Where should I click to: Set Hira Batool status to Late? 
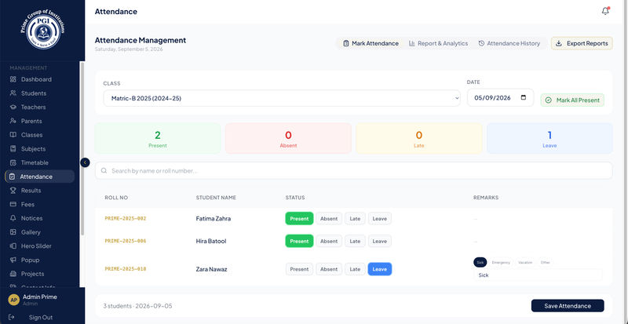pyautogui.click(x=355, y=241)
